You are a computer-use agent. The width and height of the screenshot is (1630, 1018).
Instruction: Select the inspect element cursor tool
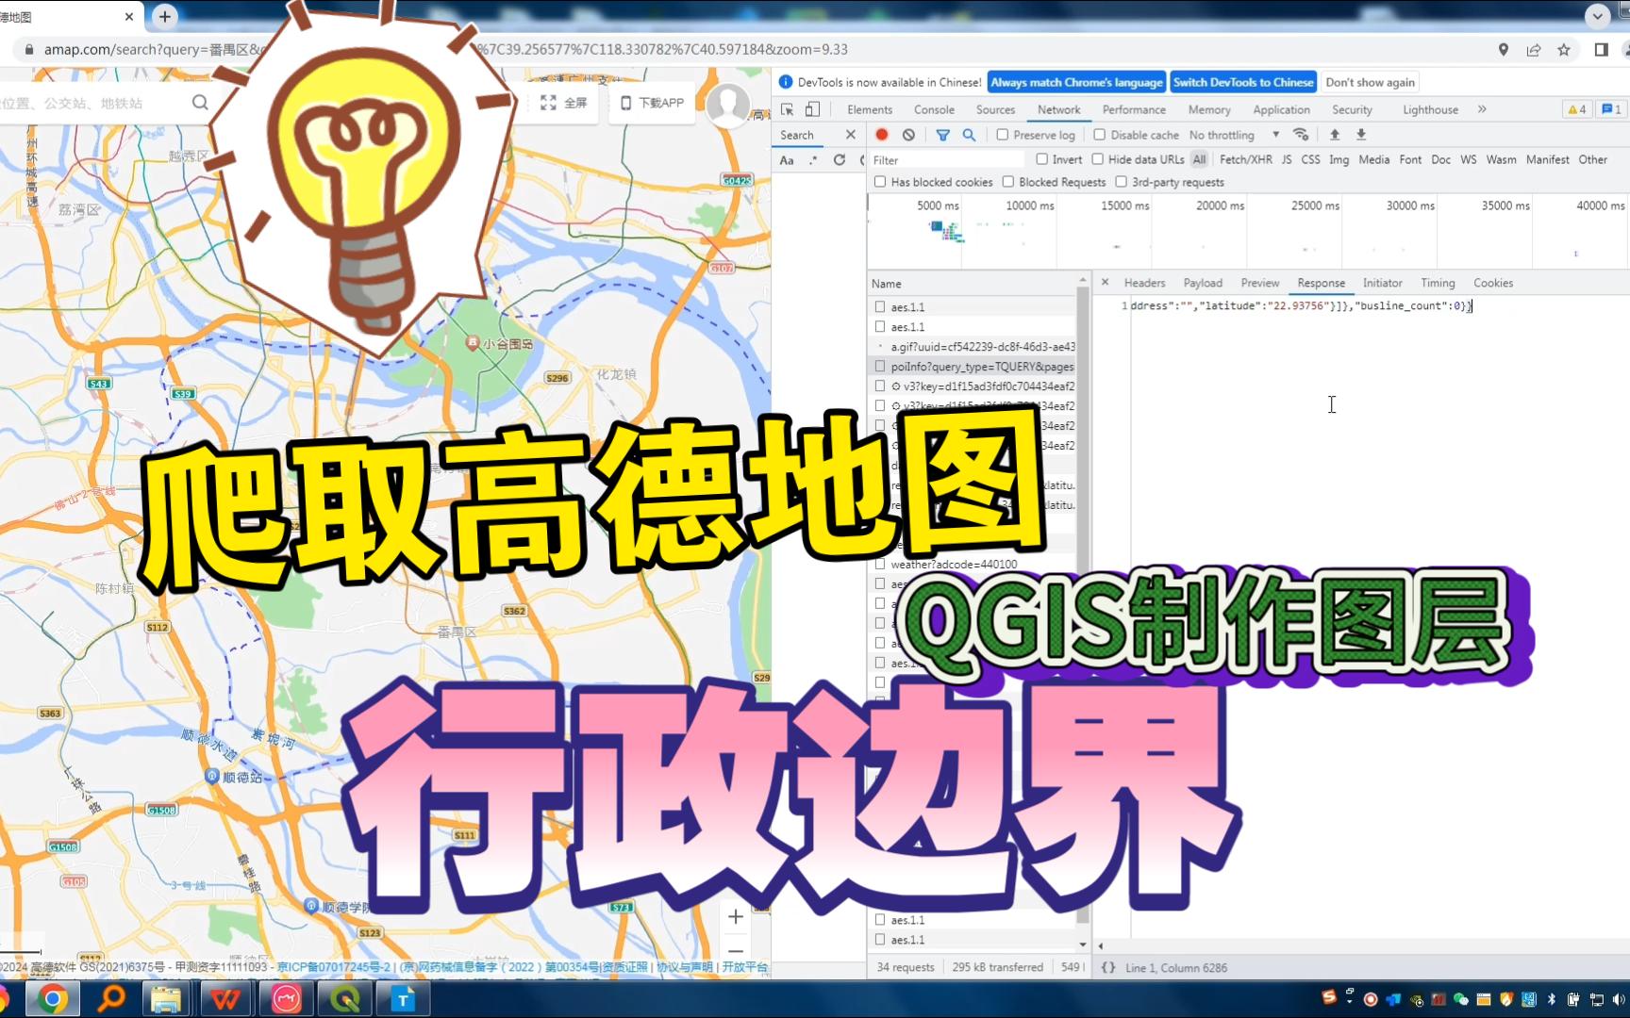pyautogui.click(x=785, y=109)
